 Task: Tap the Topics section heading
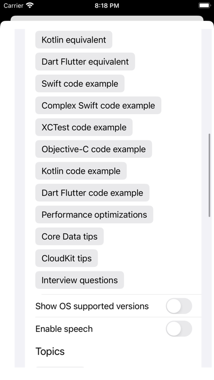[50, 352]
